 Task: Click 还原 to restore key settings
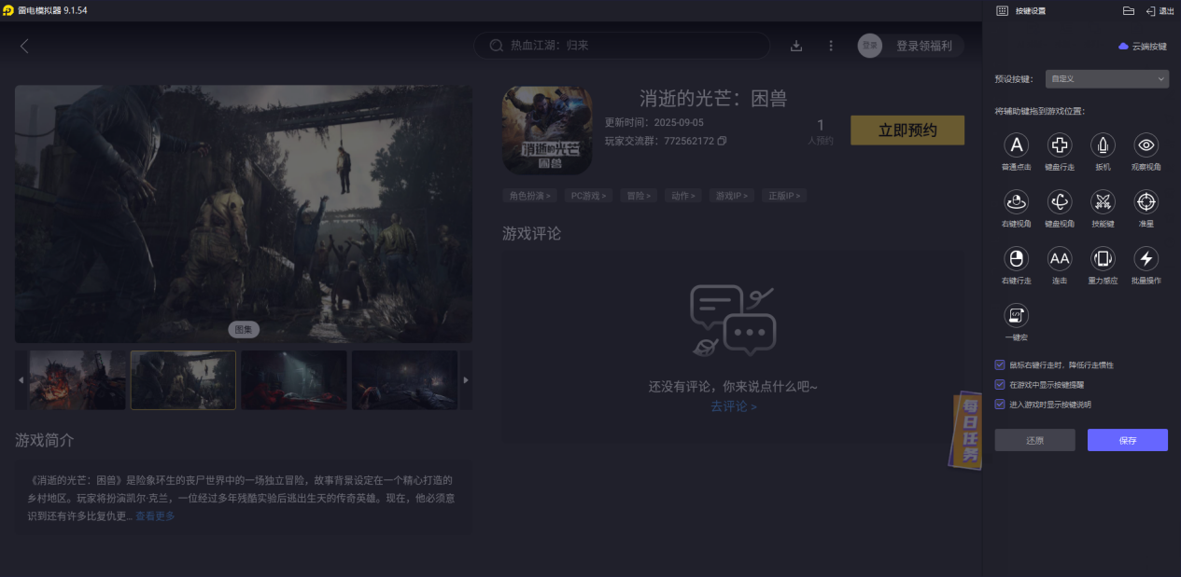click(x=1034, y=440)
